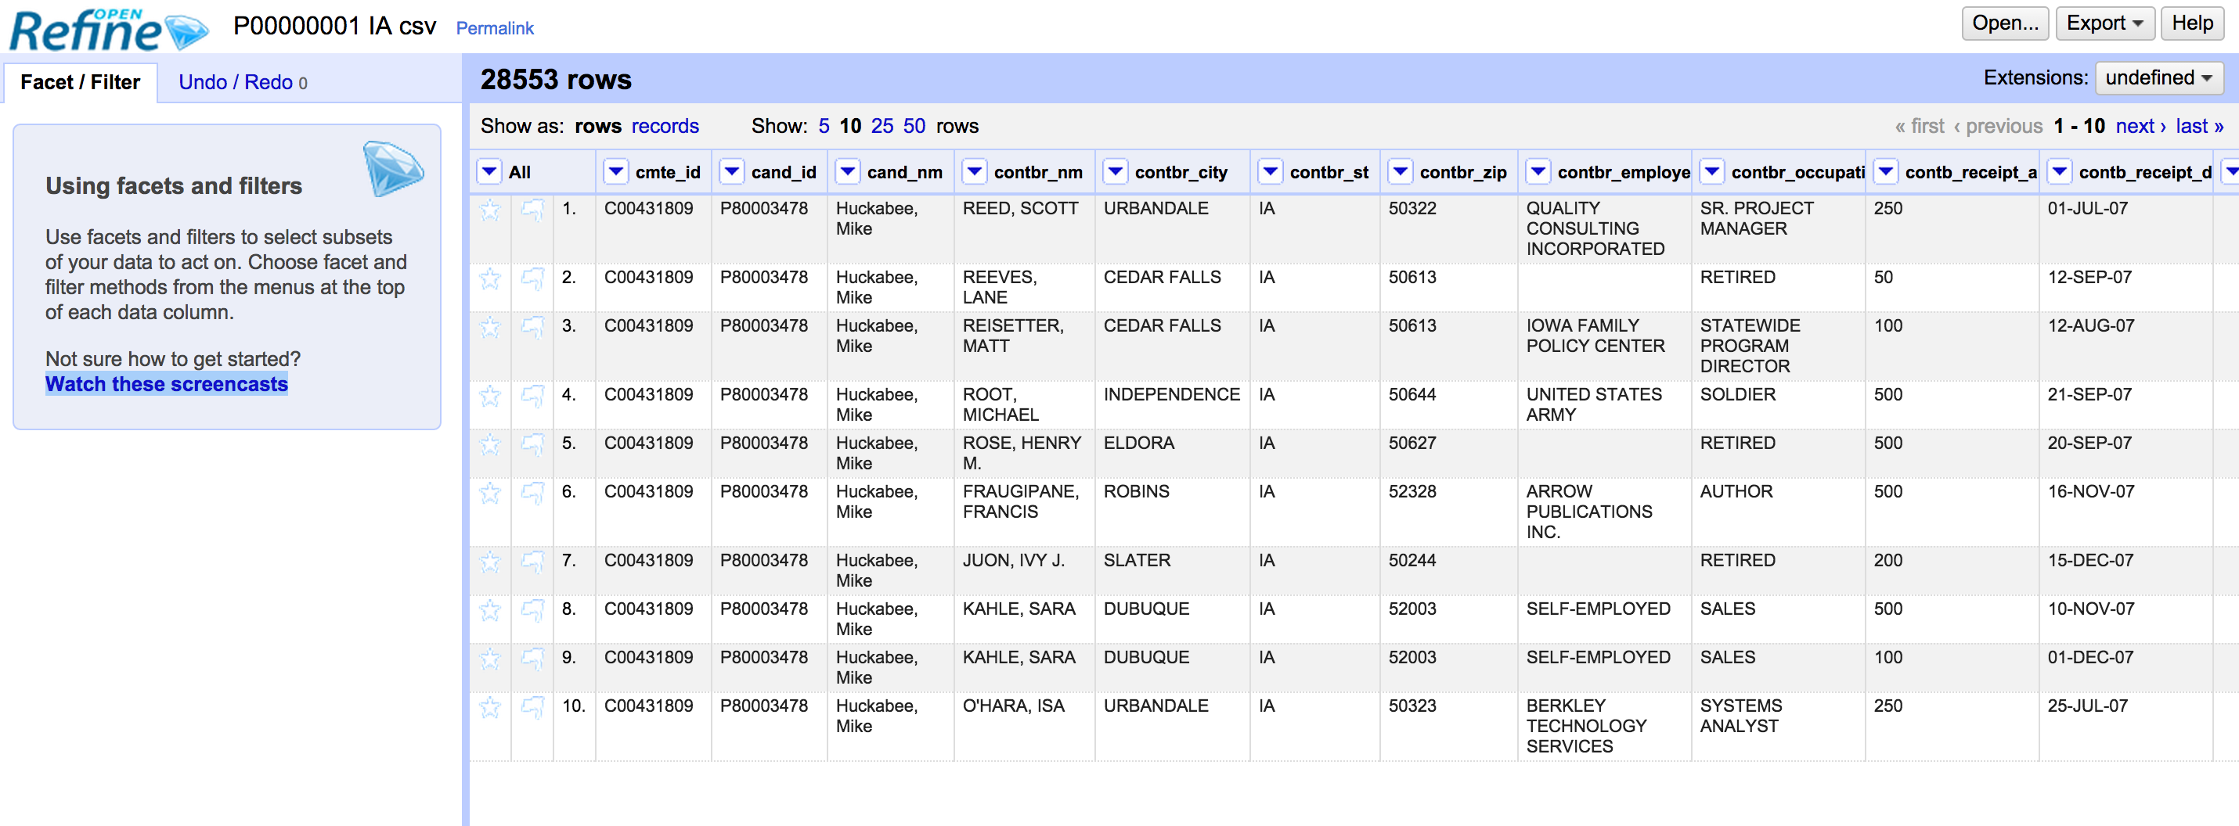Star row 10 O'HARA, ISA
2239x826 pixels.
click(x=490, y=707)
